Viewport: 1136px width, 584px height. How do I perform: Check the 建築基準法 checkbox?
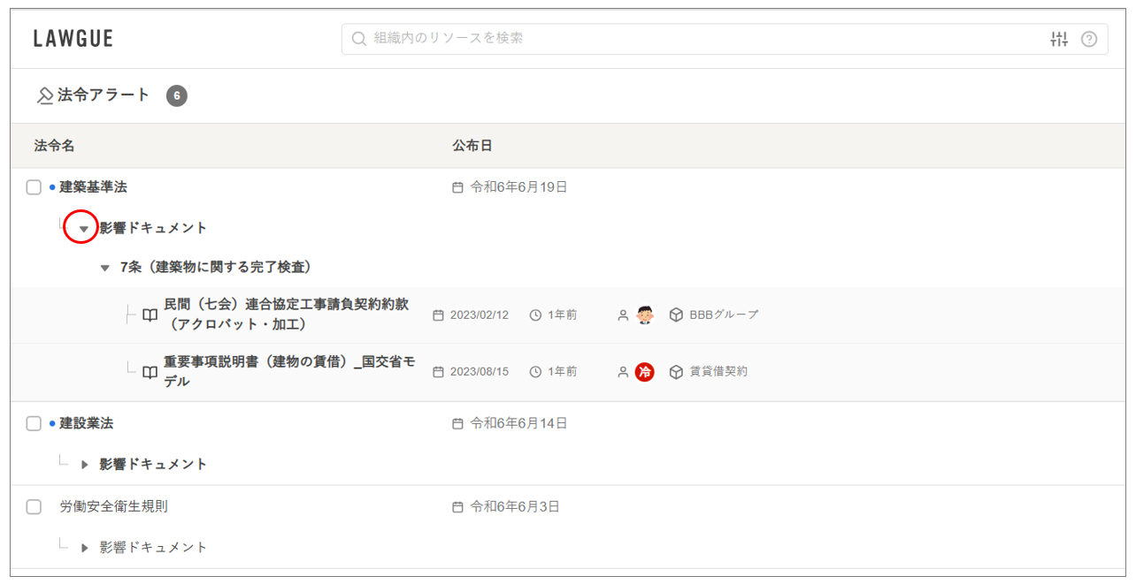pos(34,187)
